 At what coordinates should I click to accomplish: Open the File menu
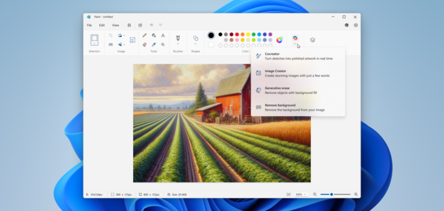(x=89, y=25)
